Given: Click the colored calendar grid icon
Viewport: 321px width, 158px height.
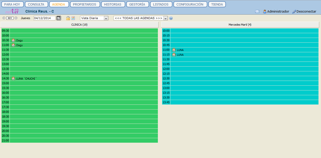Looking at the screenshot, I should [73, 18].
